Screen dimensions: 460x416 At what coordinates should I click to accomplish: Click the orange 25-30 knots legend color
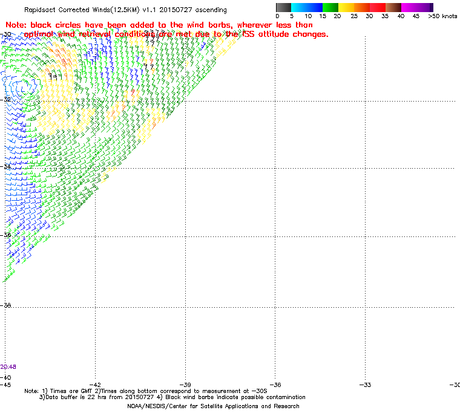click(x=362, y=7)
